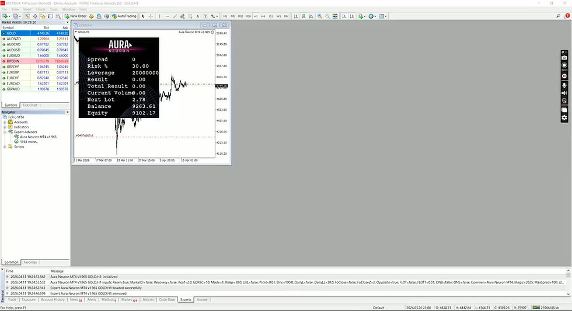
Task: Zoom out on the chart
Action: pos(327,16)
